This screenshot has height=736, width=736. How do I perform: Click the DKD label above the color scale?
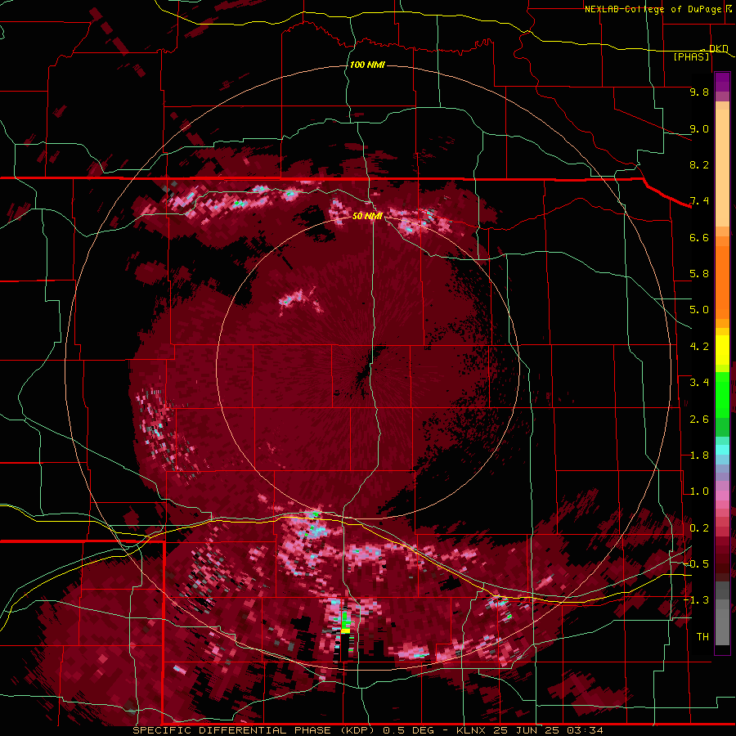(x=718, y=48)
